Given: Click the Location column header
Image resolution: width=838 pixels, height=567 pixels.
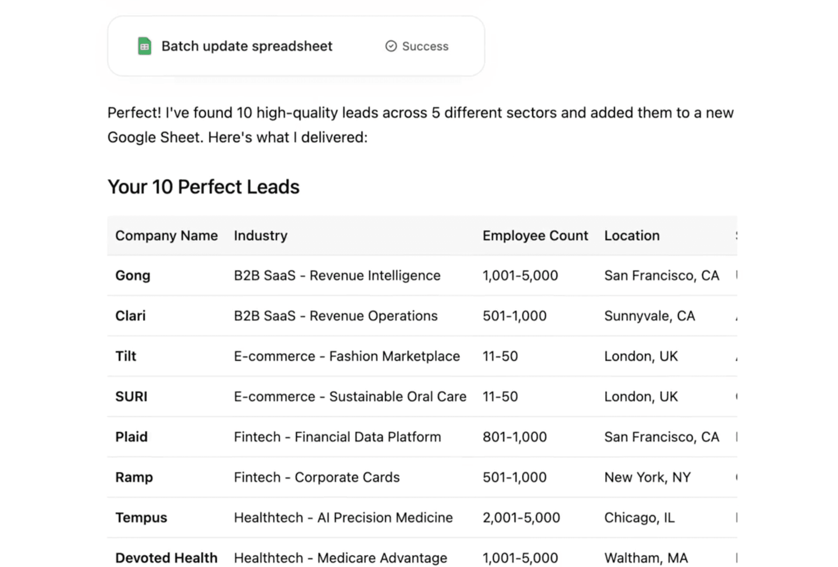Looking at the screenshot, I should pos(632,236).
